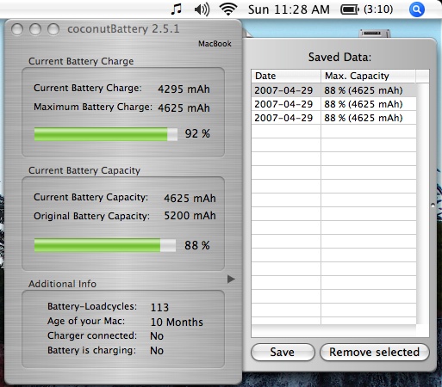Click the MacBook model label
The height and width of the screenshot is (387, 442).
tap(215, 44)
